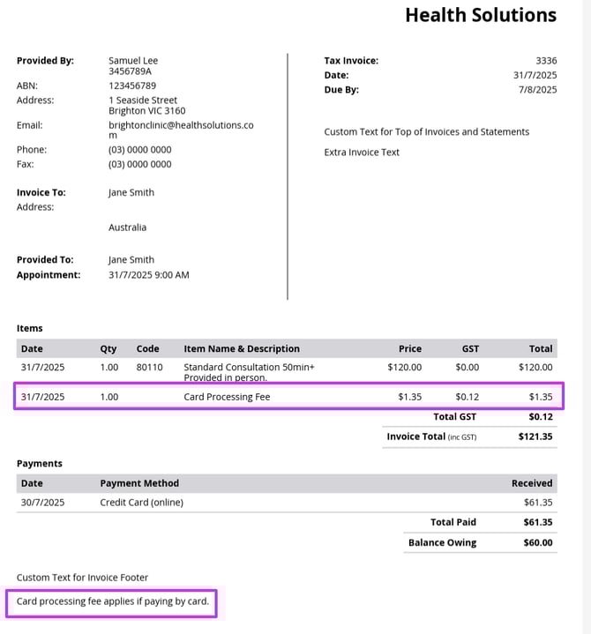This screenshot has height=634, width=591.
Task: Click the Standard Consultation 50min+ item
Action: [x=248, y=367]
